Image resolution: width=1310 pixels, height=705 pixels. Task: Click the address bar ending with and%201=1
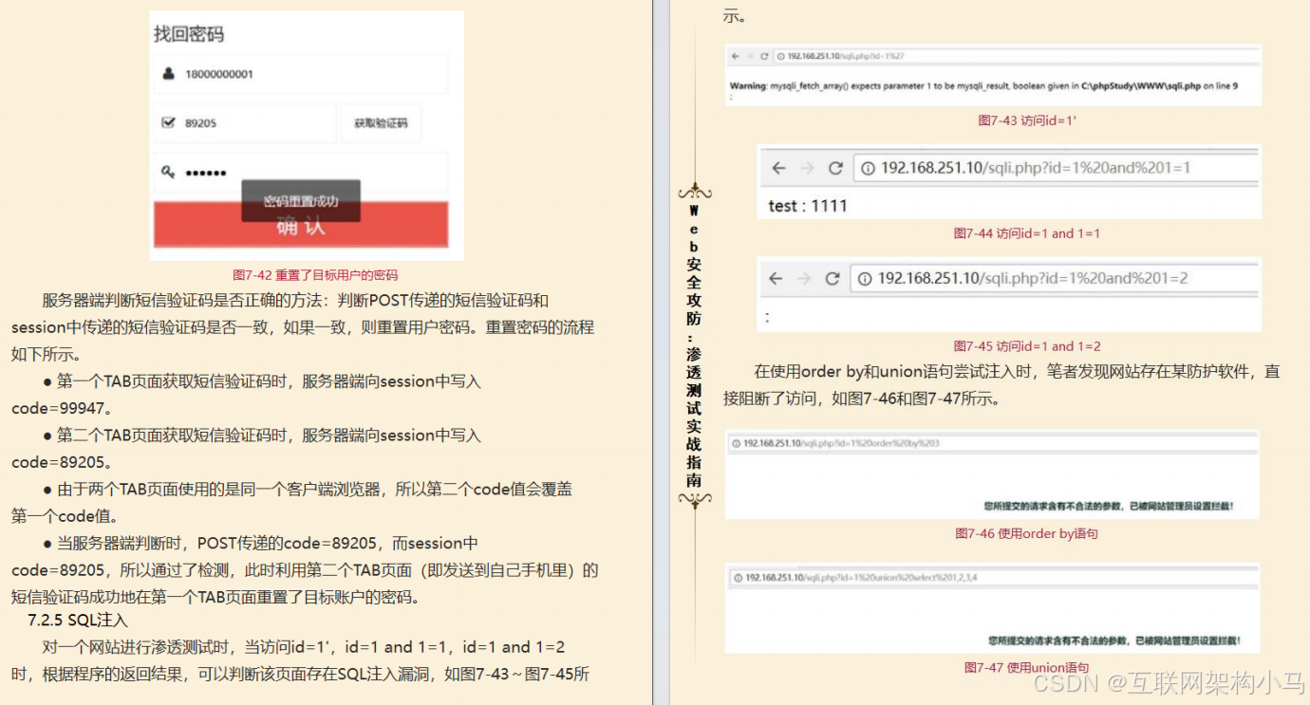pyautogui.click(x=1057, y=168)
